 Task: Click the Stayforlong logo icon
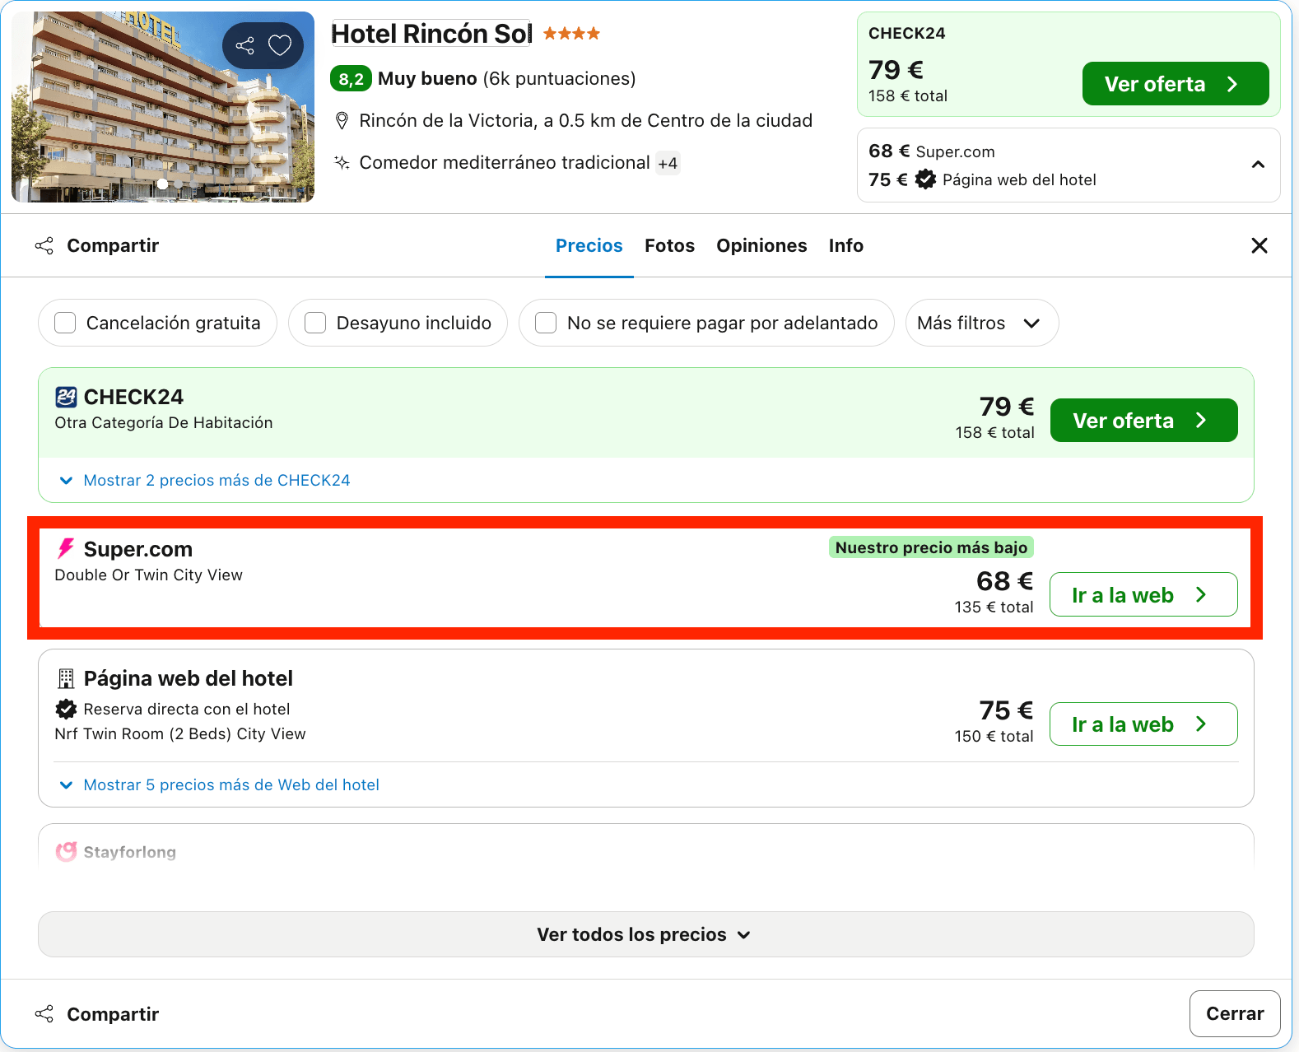pyautogui.click(x=66, y=851)
